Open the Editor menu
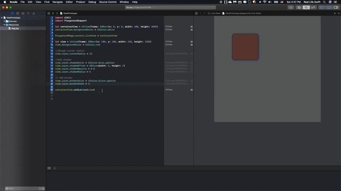Viewport: 341px width, 191px height. [x=69, y=2]
